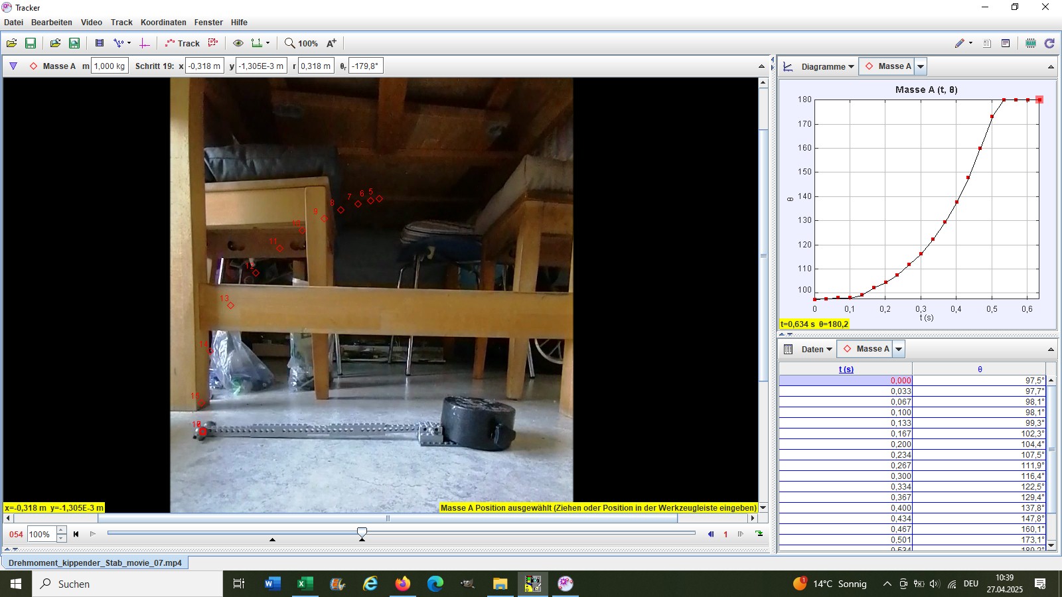Viewport: 1062px width, 597px height.
Task: Select the Drehmoment_kippender_Stab_movie_07.mp4 tab
Action: pos(95,563)
